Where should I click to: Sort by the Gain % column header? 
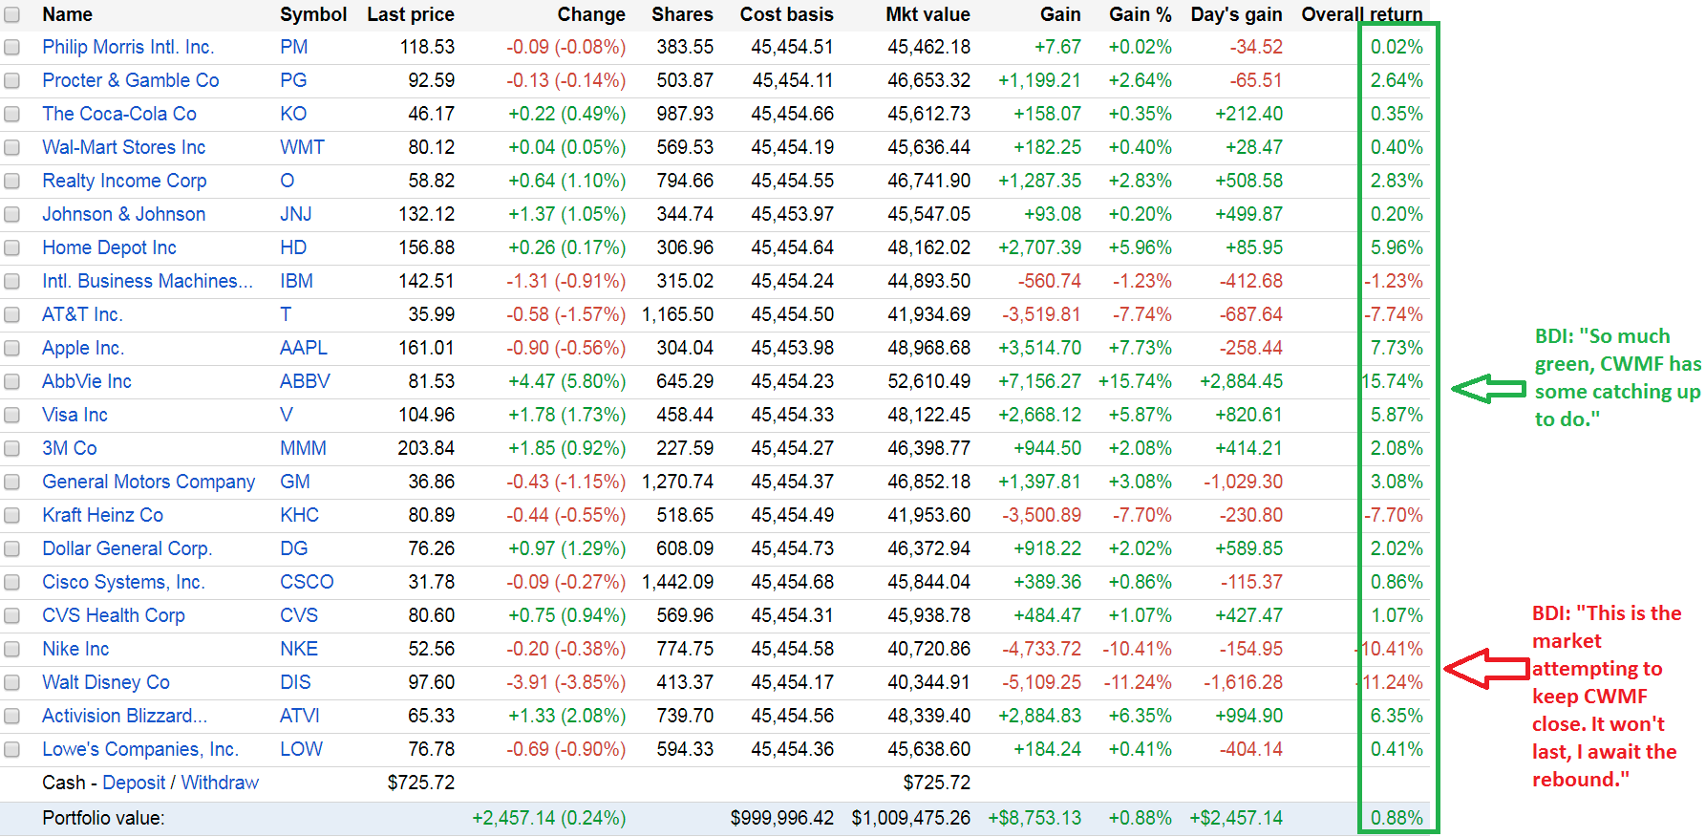click(1141, 14)
